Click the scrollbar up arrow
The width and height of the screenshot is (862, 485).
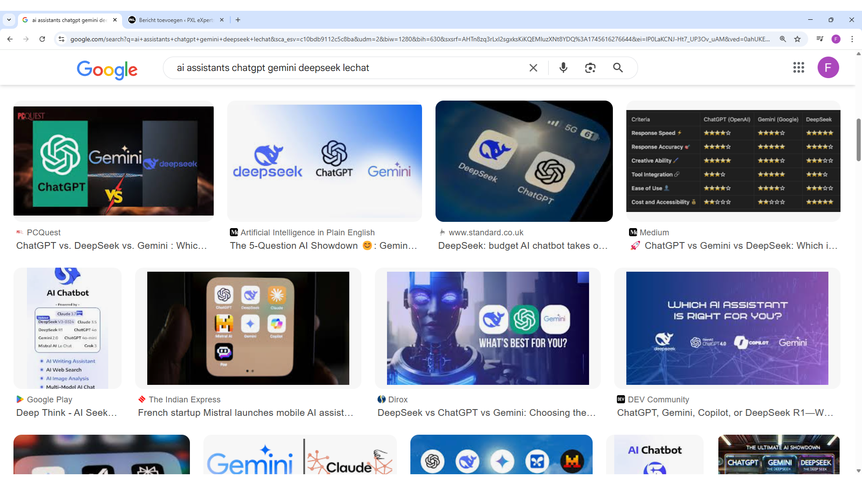click(858, 54)
